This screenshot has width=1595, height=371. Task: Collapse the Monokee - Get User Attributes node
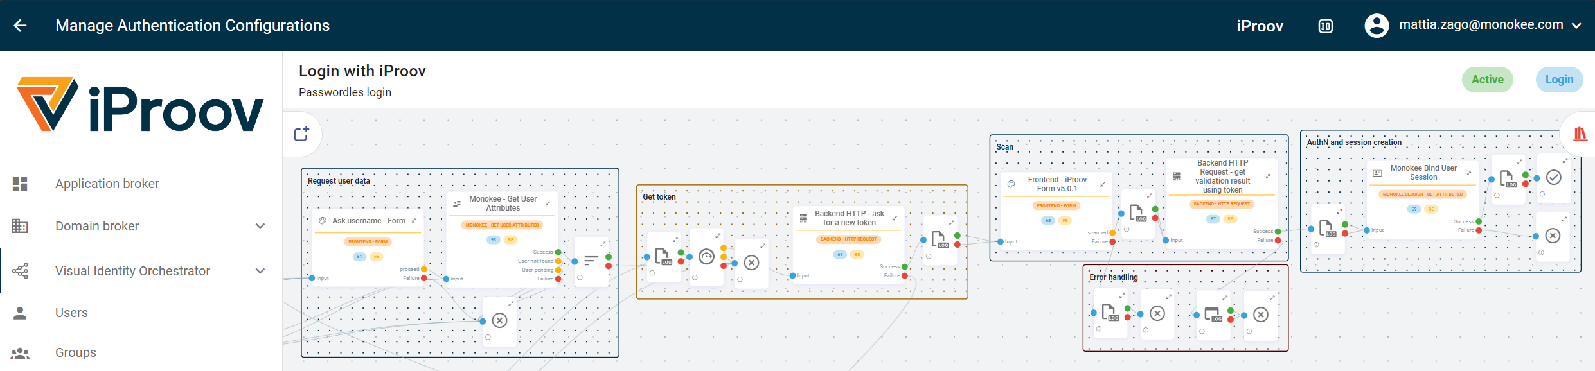pos(548,203)
